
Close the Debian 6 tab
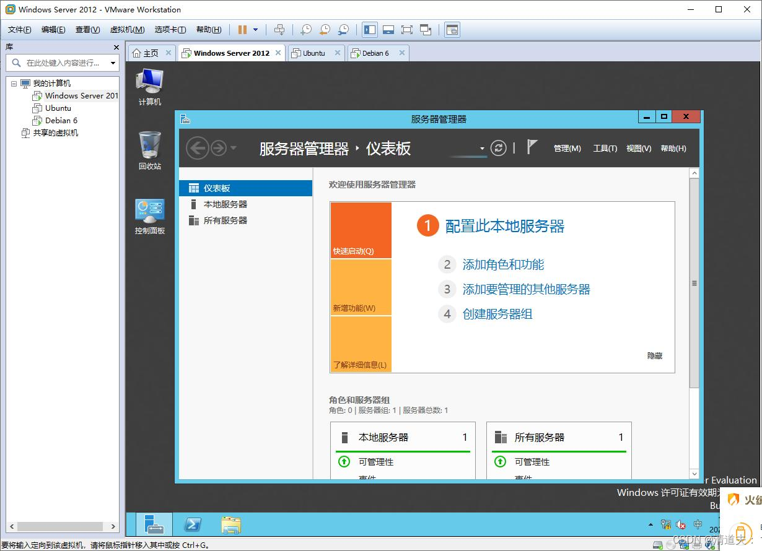point(401,53)
